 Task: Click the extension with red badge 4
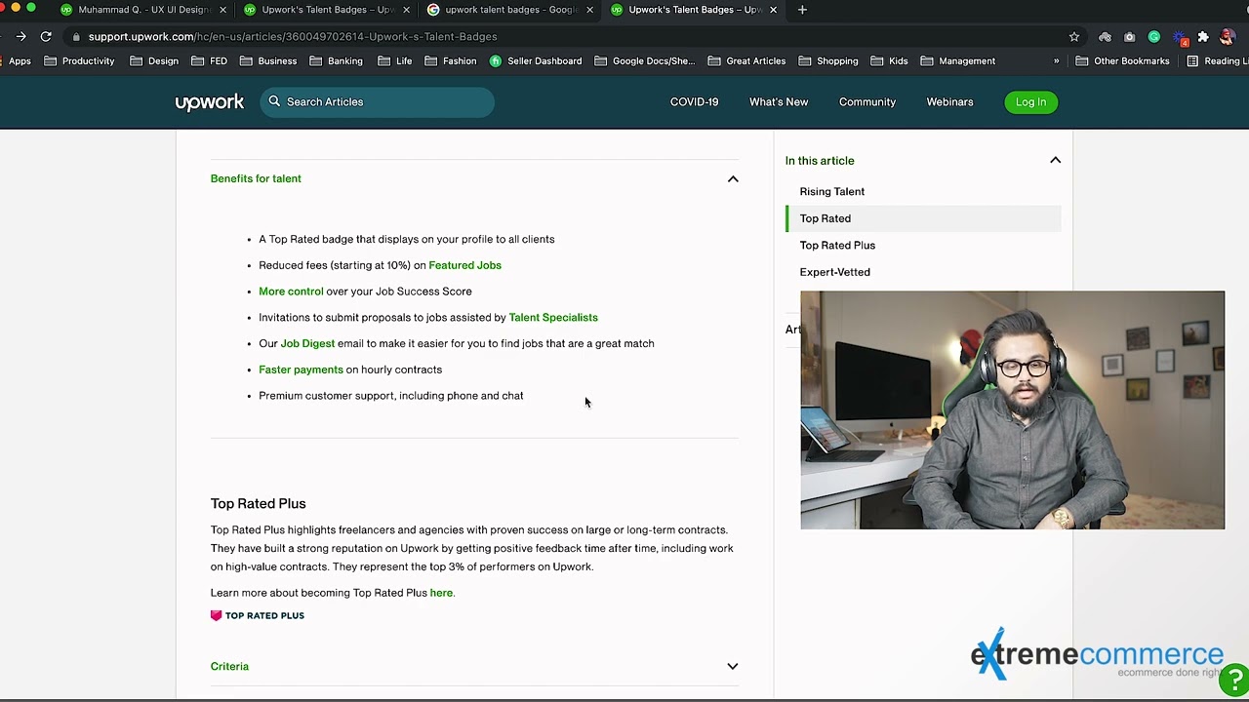click(x=1180, y=38)
